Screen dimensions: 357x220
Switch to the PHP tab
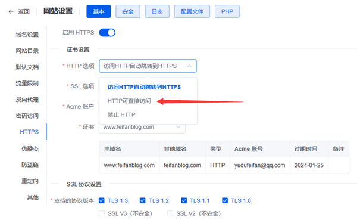pos(227,11)
